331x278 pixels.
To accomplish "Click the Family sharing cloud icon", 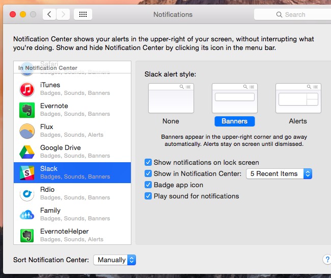I will coord(27,215).
